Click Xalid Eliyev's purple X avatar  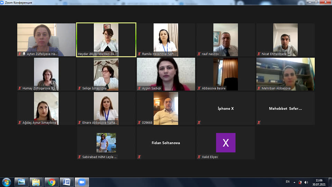coord(225,143)
